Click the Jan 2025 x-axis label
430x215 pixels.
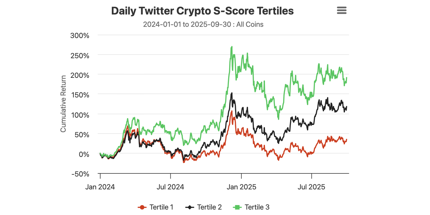pos(241,187)
